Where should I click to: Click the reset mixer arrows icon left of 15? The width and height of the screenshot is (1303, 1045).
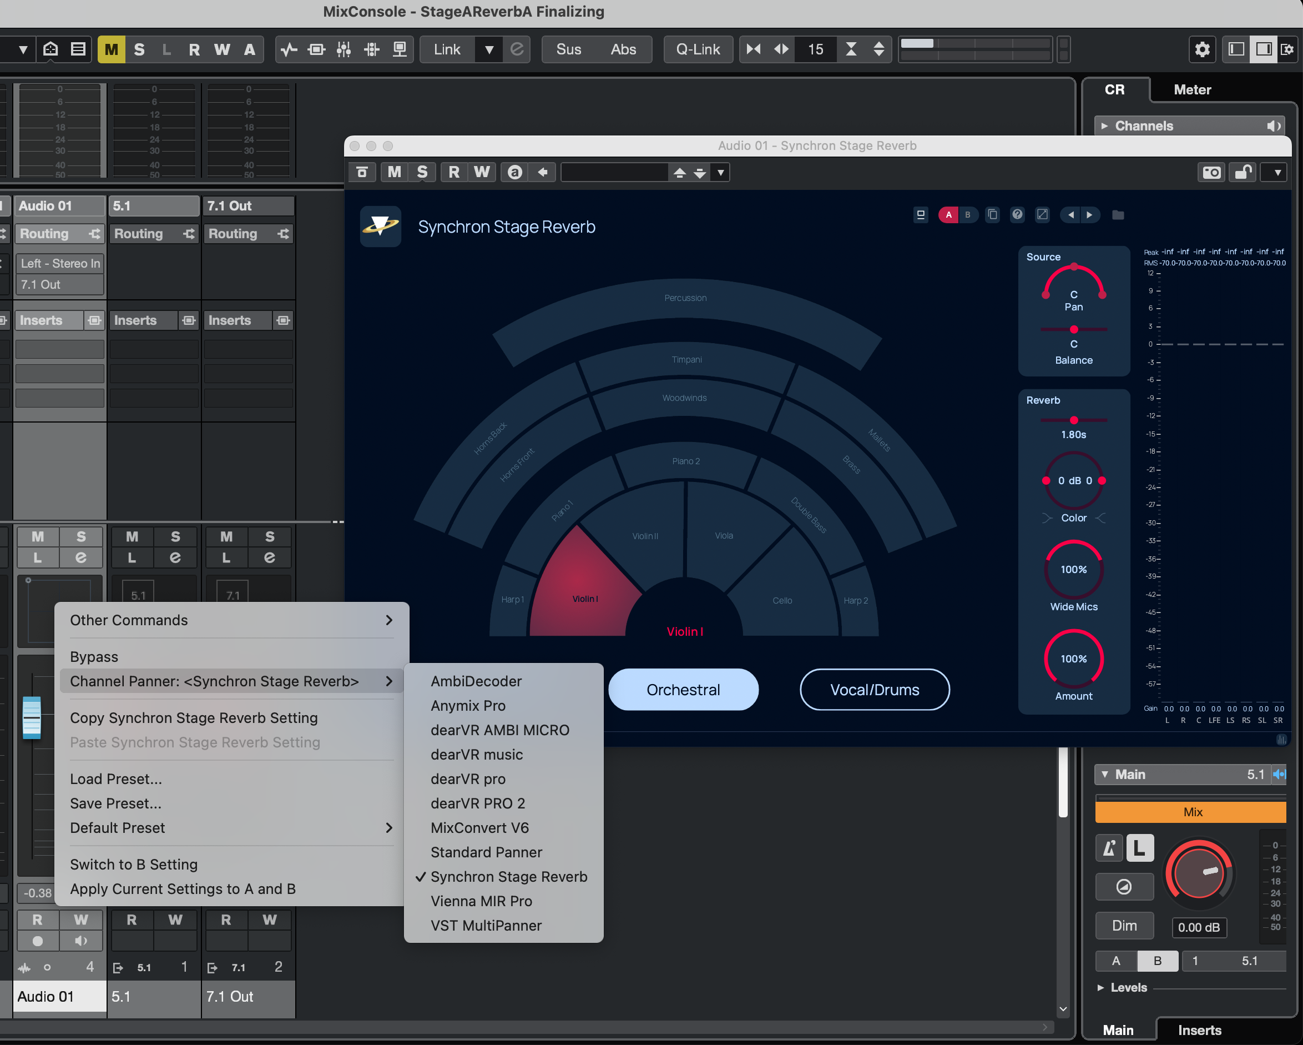point(753,49)
